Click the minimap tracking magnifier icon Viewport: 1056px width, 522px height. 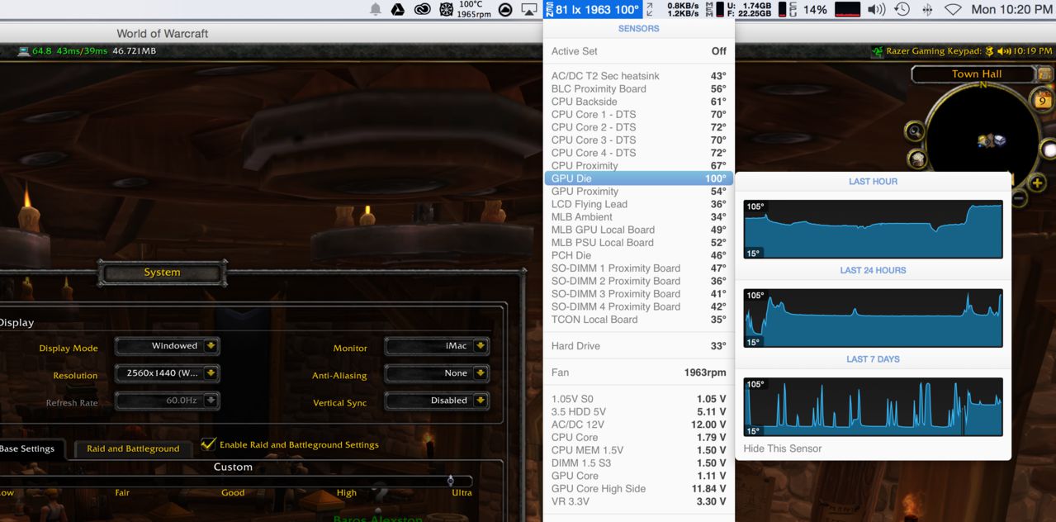point(915,130)
